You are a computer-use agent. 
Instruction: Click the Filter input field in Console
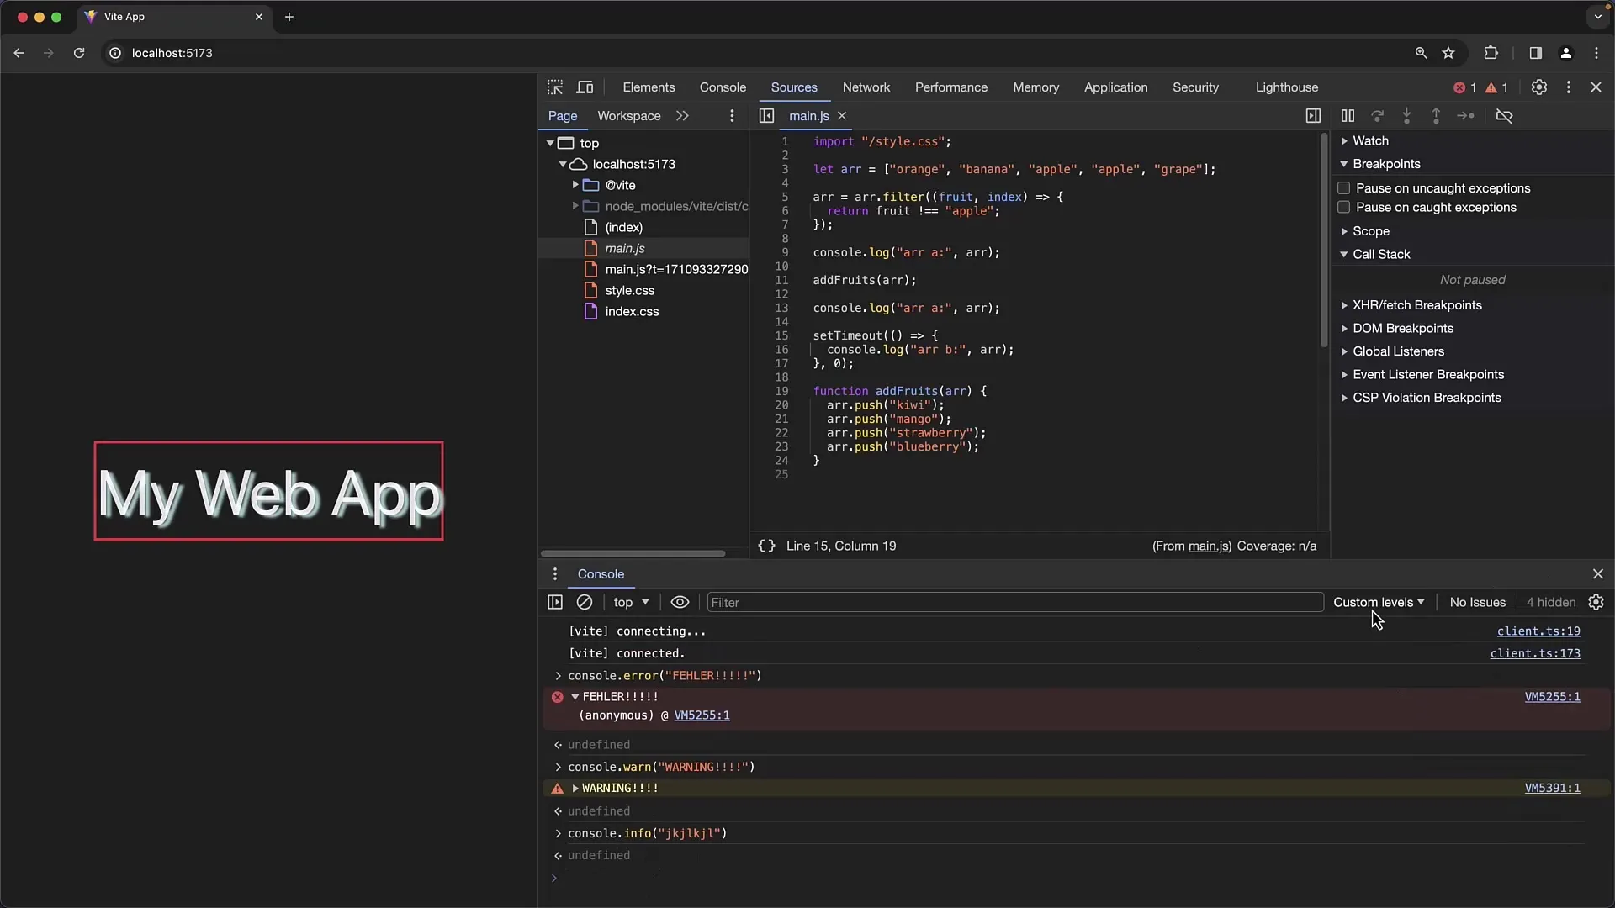tap(1014, 602)
